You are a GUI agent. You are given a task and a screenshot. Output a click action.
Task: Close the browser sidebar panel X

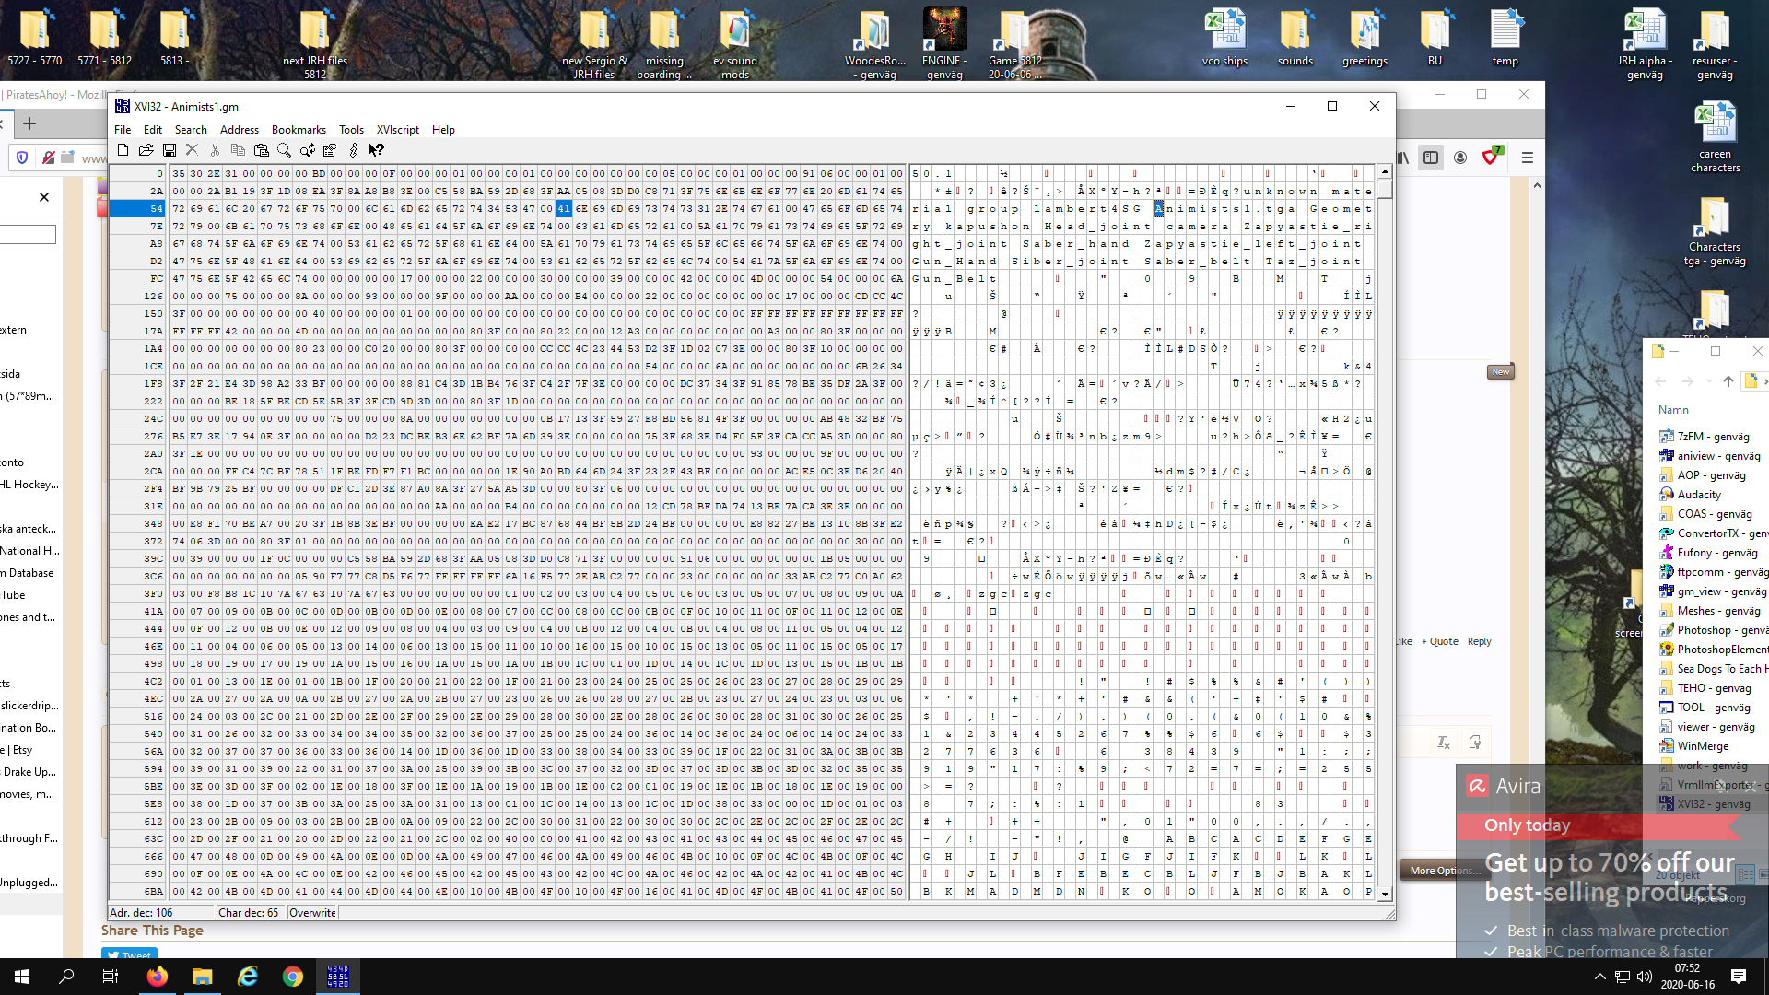click(44, 197)
